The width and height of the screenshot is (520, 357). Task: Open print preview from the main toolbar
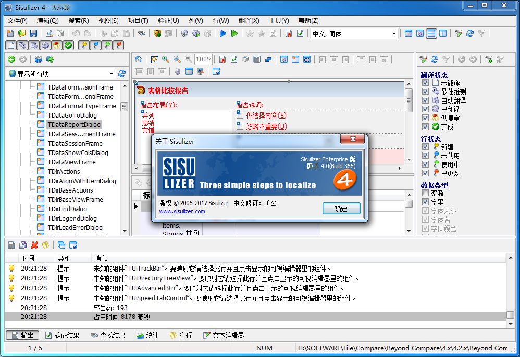tap(49, 33)
